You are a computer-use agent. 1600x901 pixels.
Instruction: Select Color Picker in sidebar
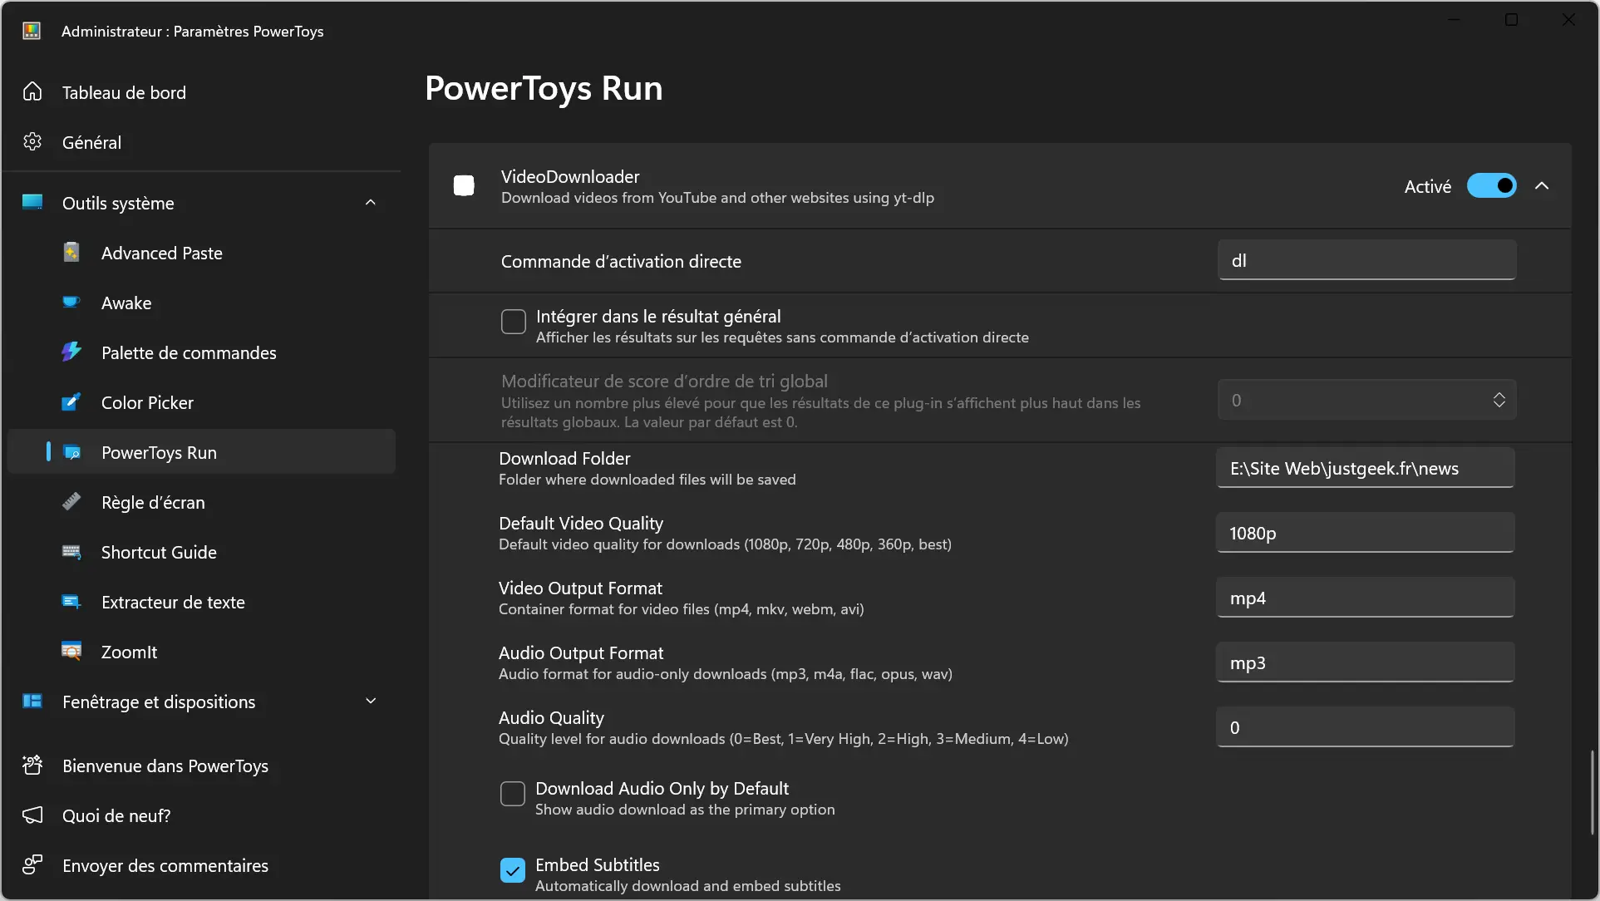point(201,402)
